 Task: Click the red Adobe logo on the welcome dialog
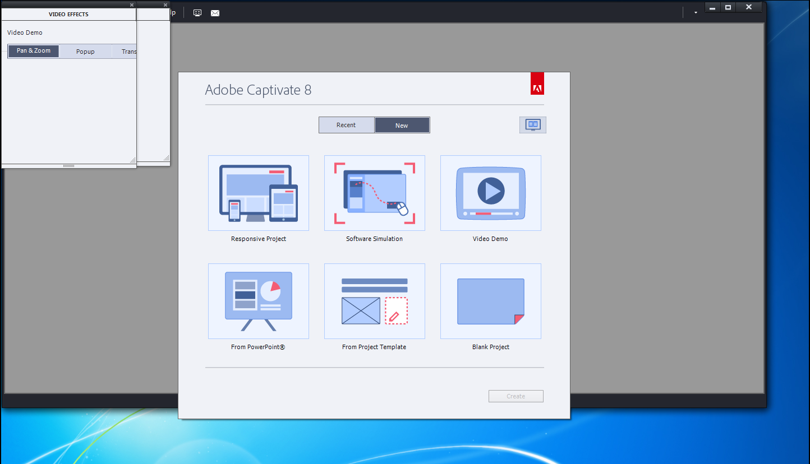[x=537, y=83]
